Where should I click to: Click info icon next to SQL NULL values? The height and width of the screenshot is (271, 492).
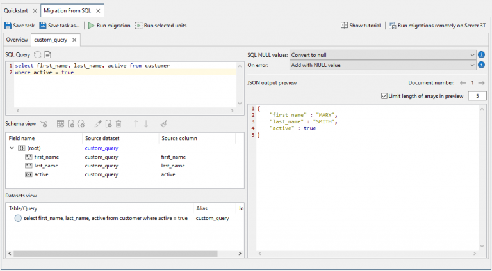481,55
